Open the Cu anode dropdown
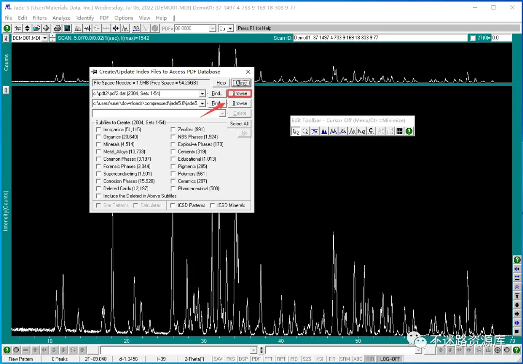Image resolution: width=523 pixels, height=364 pixels. pyautogui.click(x=230, y=29)
